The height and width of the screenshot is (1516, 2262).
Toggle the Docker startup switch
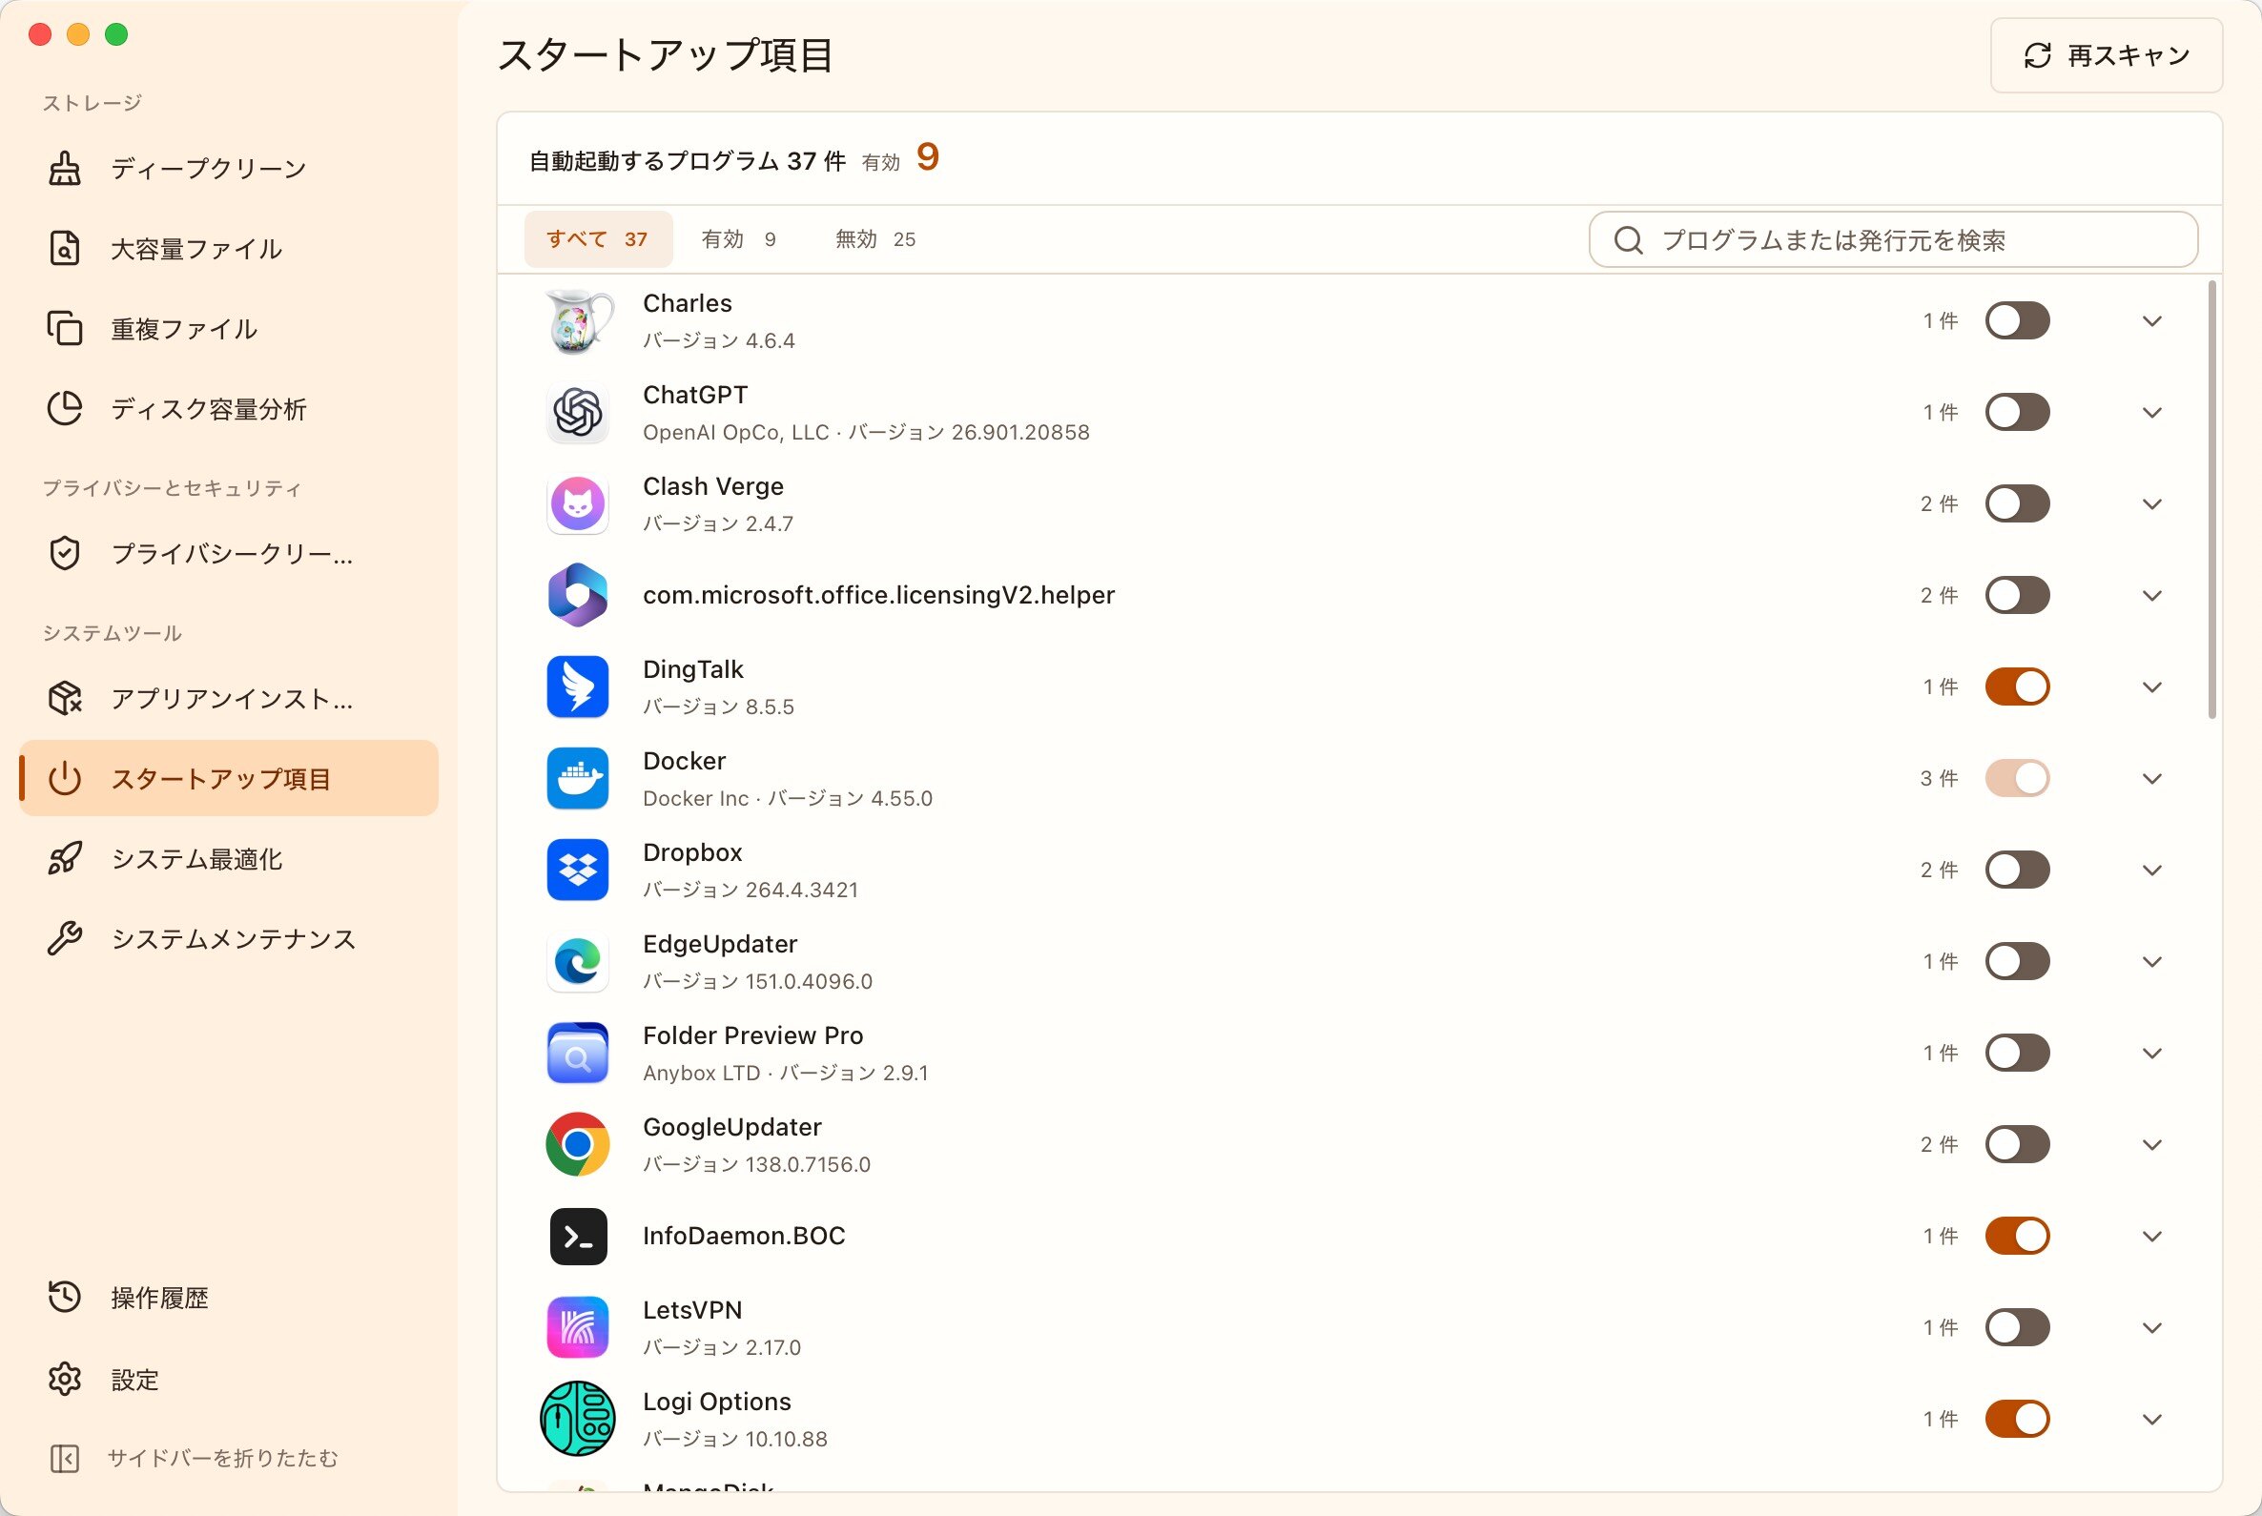(2017, 778)
